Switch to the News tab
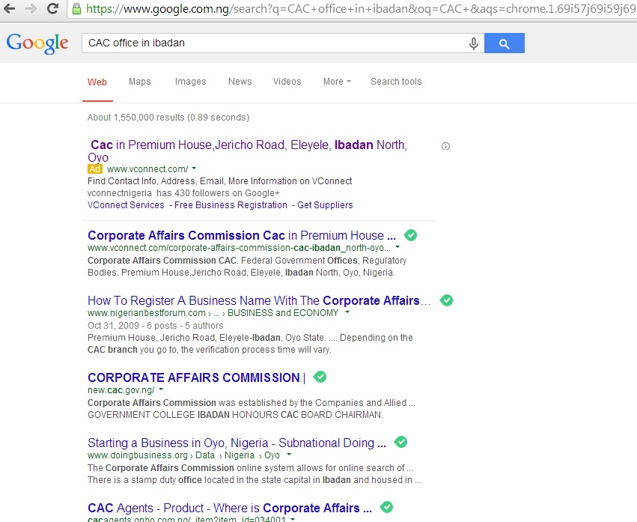 240,82
